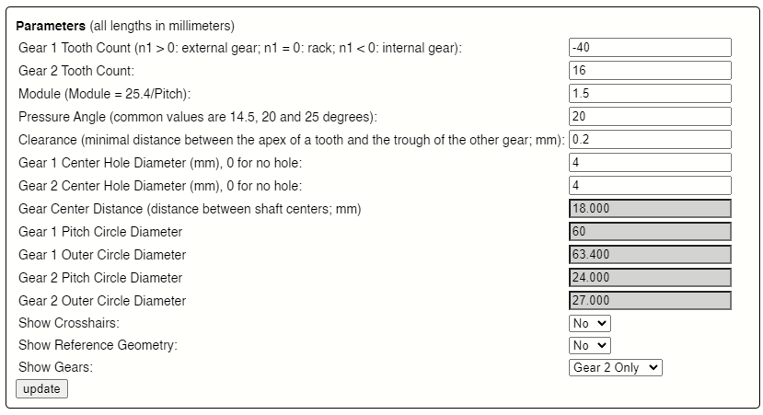Focus Gear 1 Center Hole Diameter field
Screen dimensions: 763x415
(650, 163)
